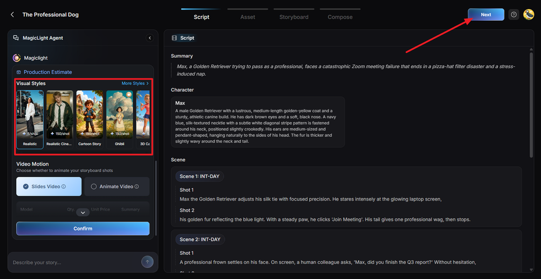
Task: Click the Script panel film icon
Action: [174, 38]
